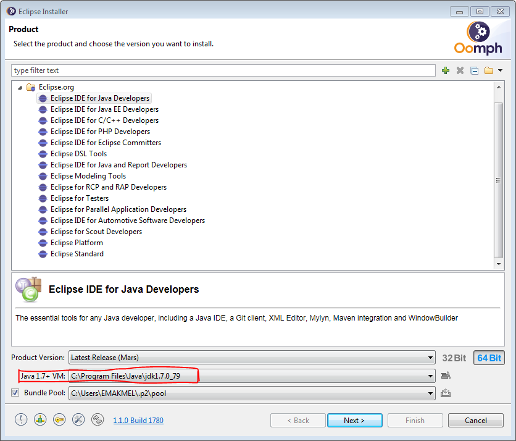Screen dimensions: 516x441
Task: Open the catalog folder dropdown arrow
Action: pyautogui.click(x=500, y=70)
